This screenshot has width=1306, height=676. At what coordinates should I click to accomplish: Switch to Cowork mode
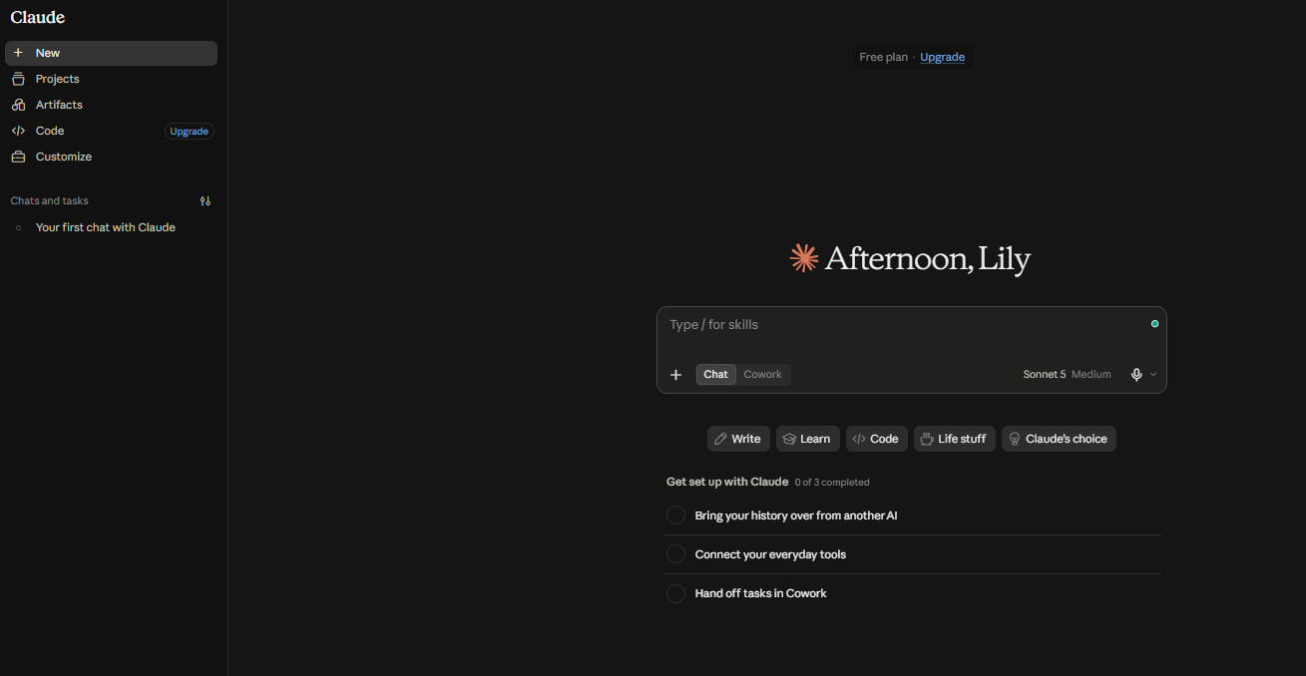[x=762, y=375]
